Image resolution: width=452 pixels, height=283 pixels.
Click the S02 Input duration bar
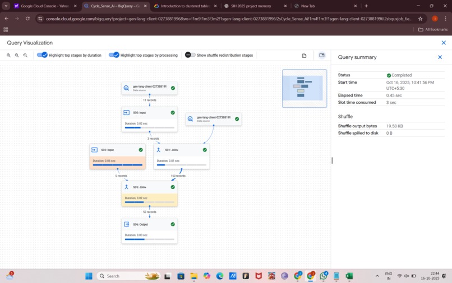(117, 165)
